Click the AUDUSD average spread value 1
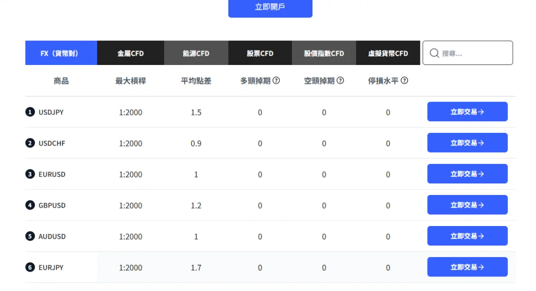The image size is (536, 291). pyautogui.click(x=196, y=236)
